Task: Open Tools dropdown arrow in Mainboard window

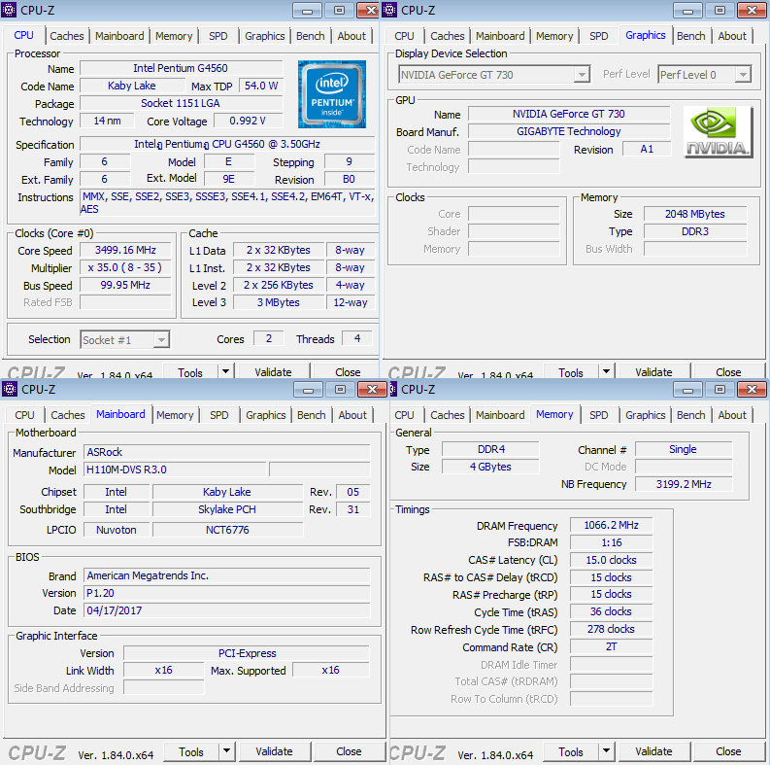Action: pyautogui.click(x=226, y=751)
